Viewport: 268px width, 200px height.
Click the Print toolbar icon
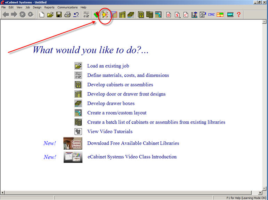point(67,15)
